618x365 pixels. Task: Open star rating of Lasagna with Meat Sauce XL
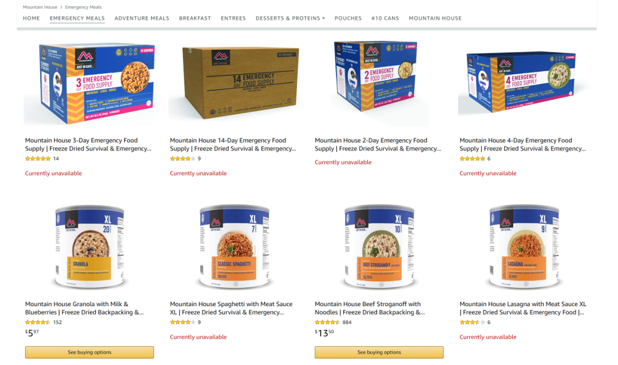pyautogui.click(x=472, y=322)
